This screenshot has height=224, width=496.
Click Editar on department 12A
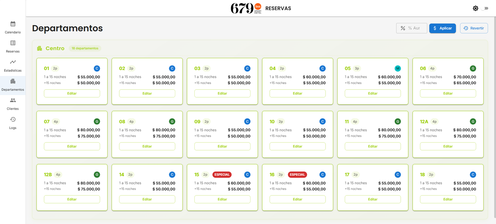(448, 146)
